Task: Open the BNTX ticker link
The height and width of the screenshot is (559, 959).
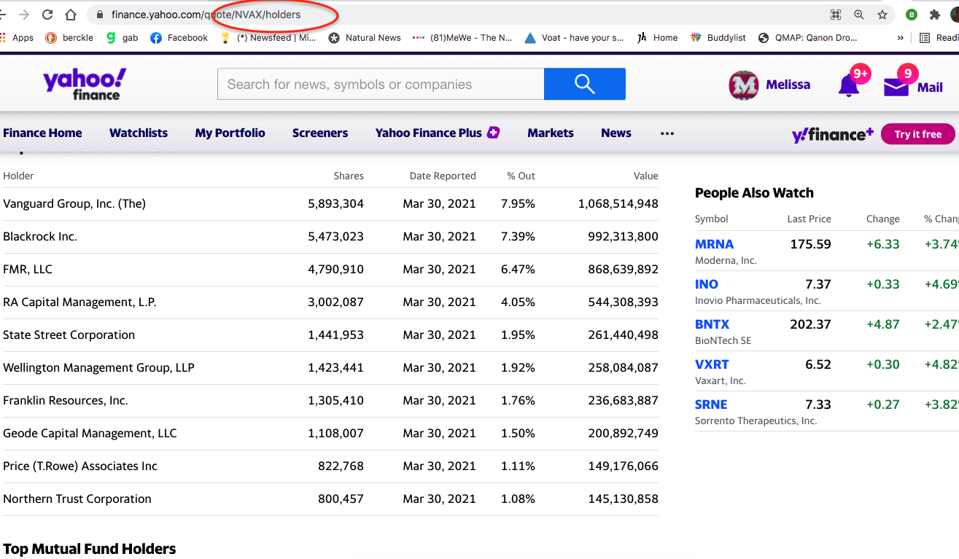Action: [713, 324]
